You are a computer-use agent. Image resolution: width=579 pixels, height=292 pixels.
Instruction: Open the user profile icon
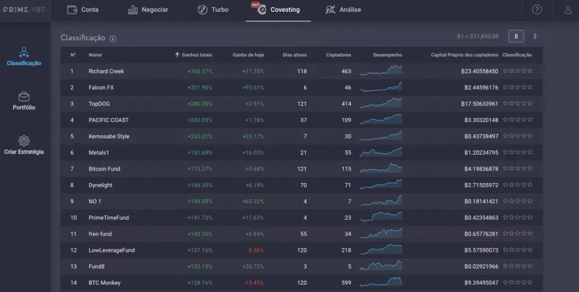point(568,10)
